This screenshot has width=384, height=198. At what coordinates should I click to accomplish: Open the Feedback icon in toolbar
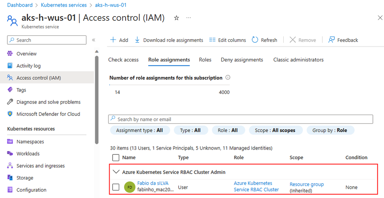click(x=332, y=40)
